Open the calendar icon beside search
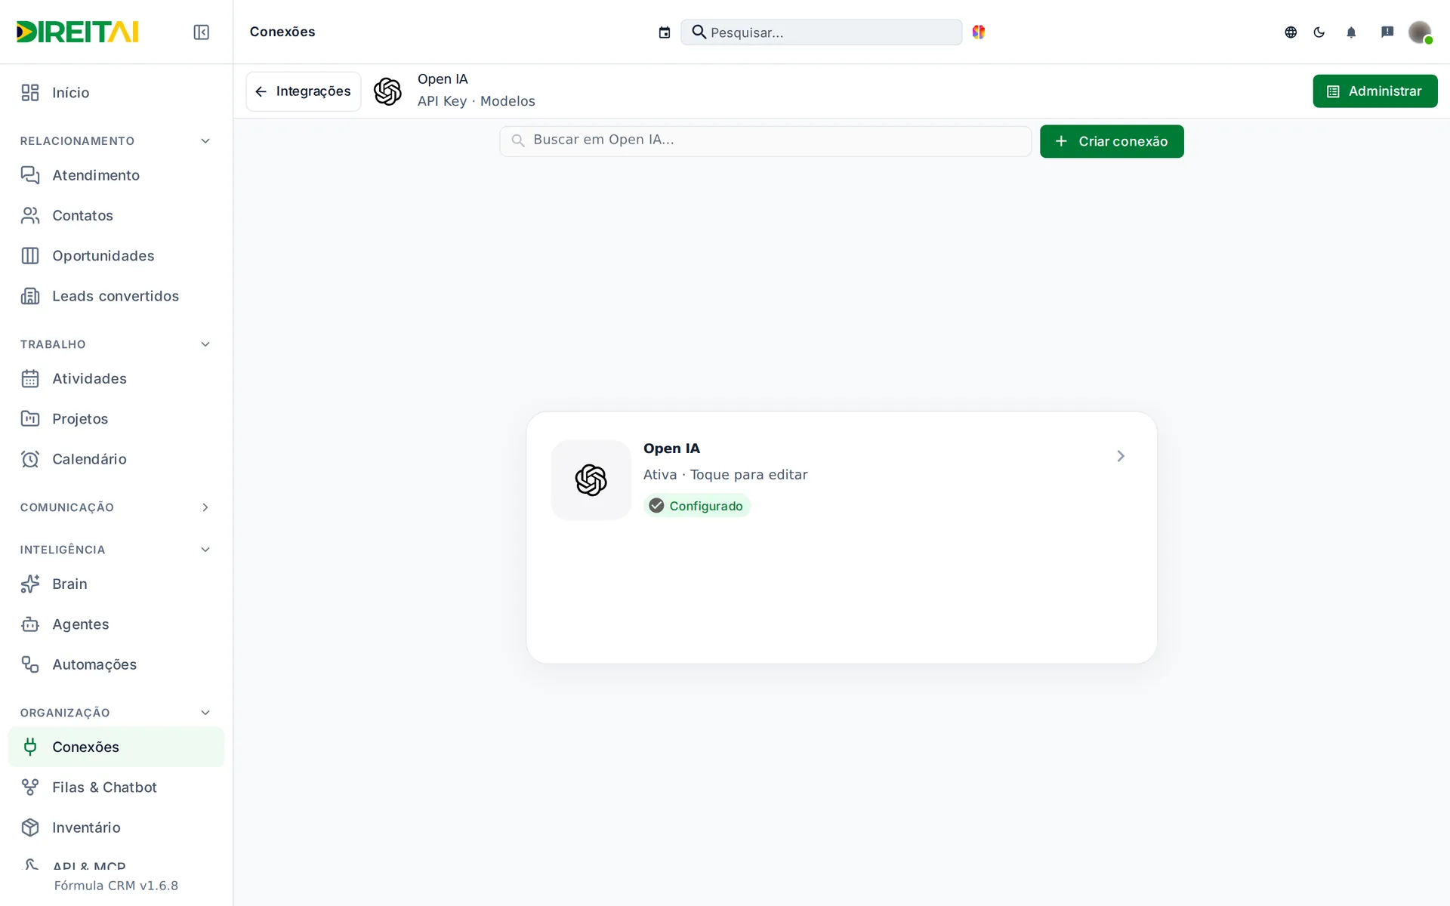 pyautogui.click(x=665, y=32)
